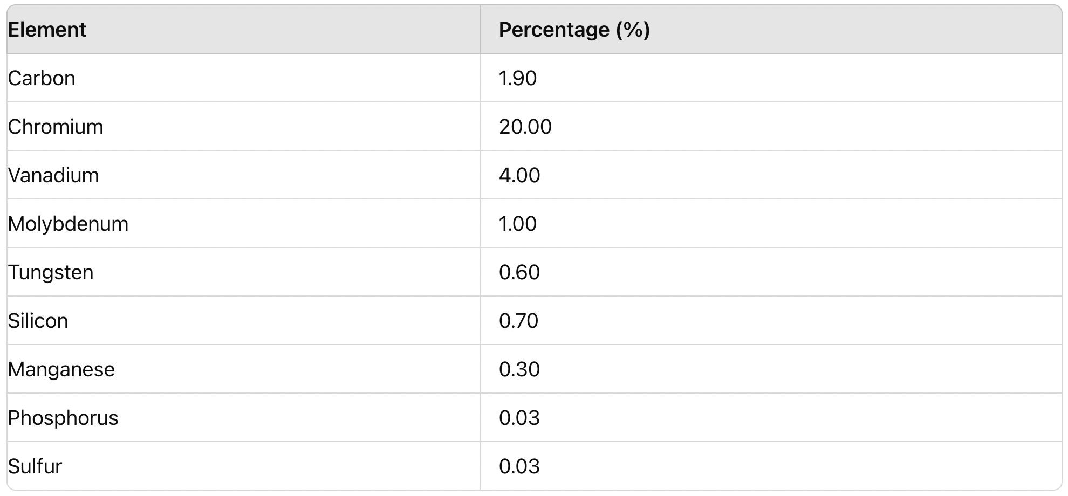Select the Chromium value 20.00
Image resolution: width=1068 pixels, height=496 pixels.
[525, 127]
